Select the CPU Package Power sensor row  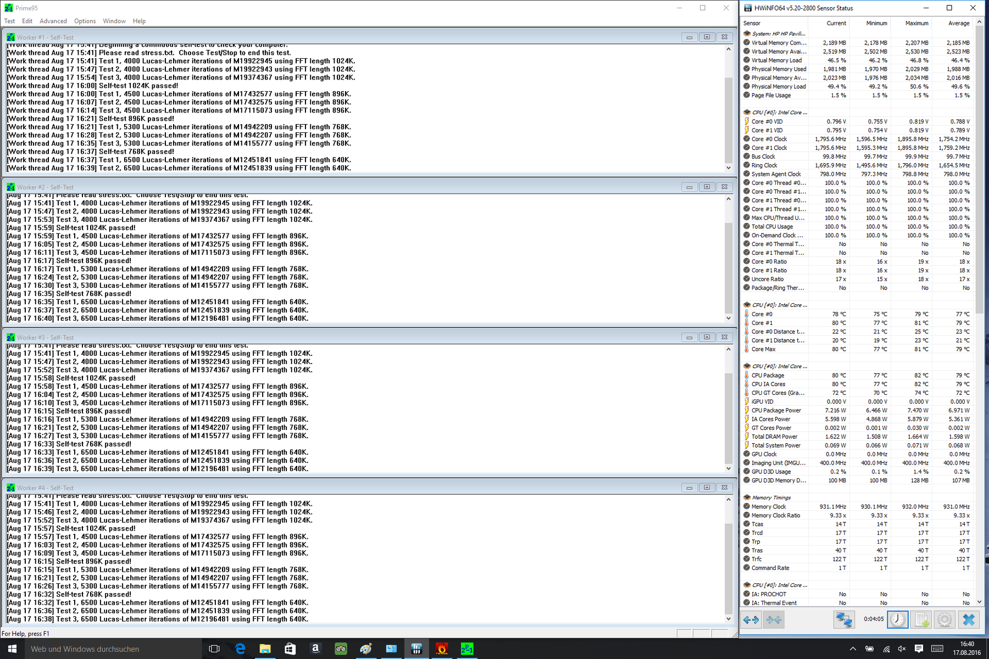[x=857, y=410]
